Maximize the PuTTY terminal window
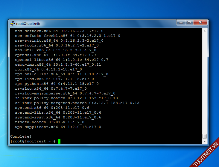Viewport: 219px width, 167px height. (189, 22)
